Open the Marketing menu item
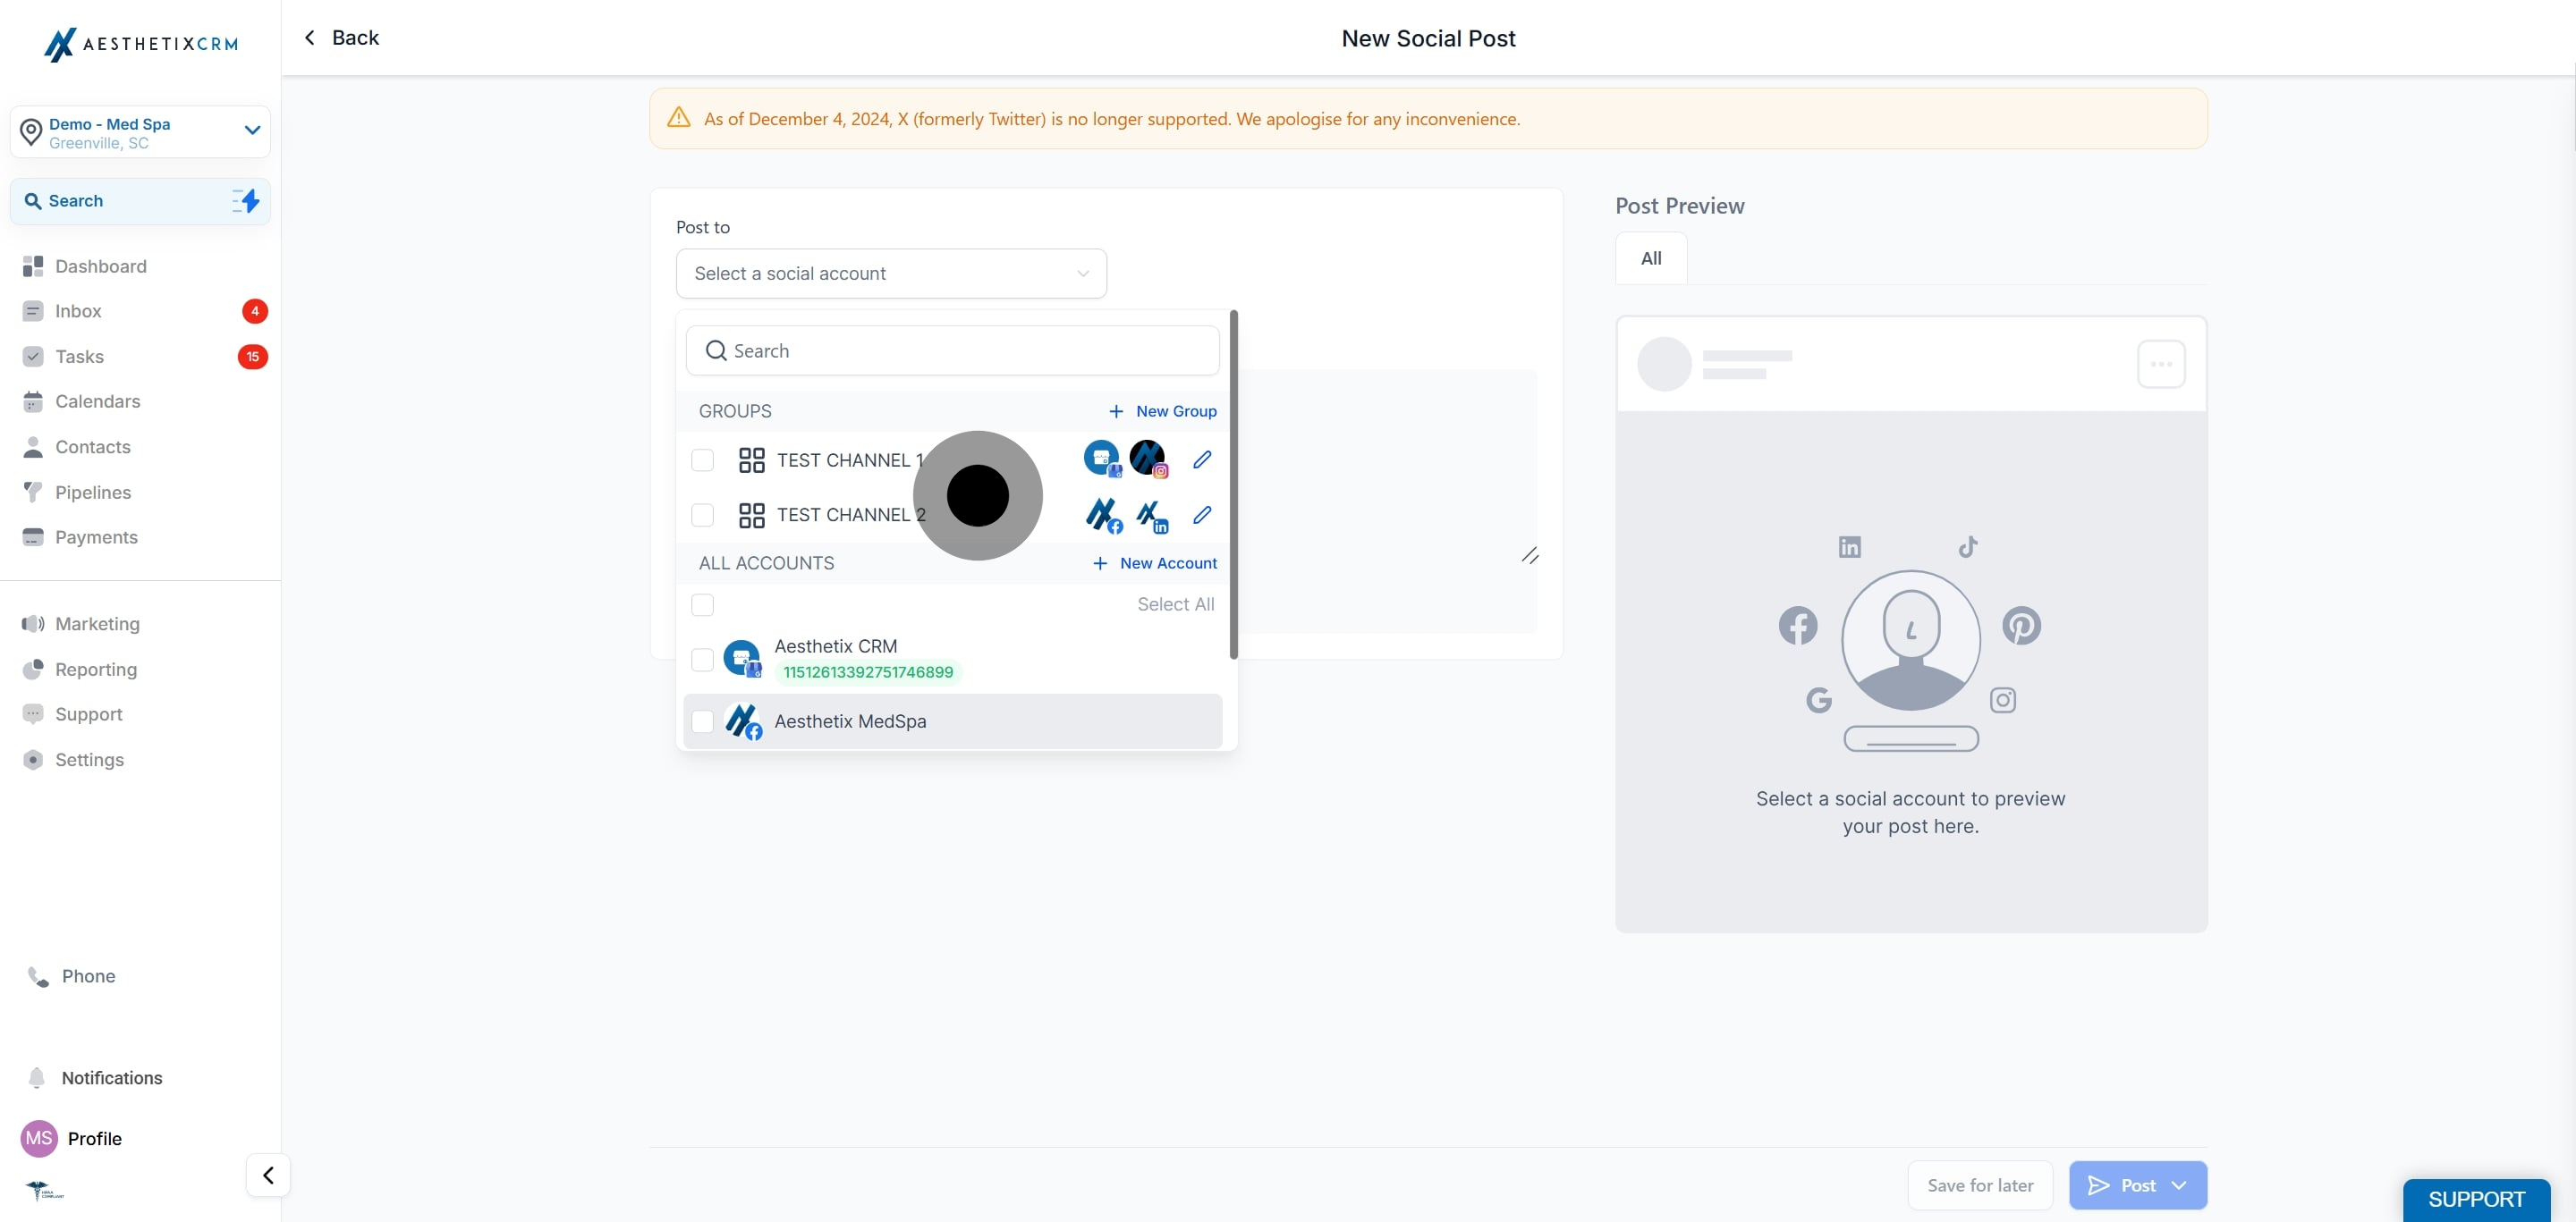 [x=97, y=623]
